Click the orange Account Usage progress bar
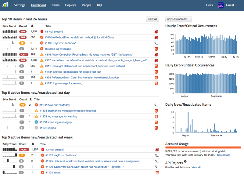Image resolution: width=244 pixels, height=178 pixels. click(203, 147)
